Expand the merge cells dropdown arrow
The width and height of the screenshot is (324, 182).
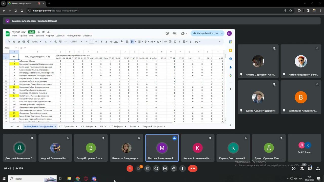tap(135, 42)
